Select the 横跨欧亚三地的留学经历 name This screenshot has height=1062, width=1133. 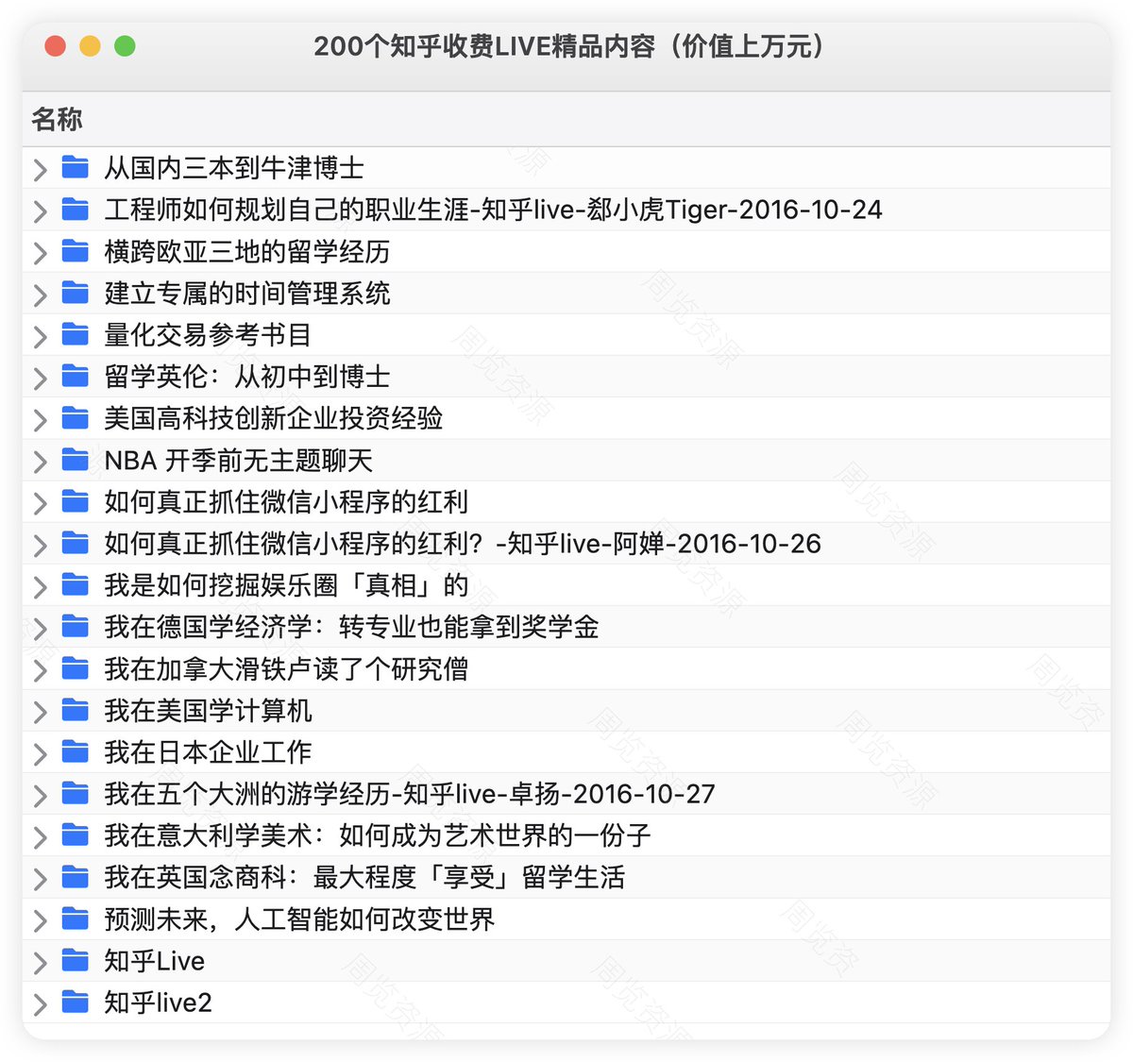(247, 251)
